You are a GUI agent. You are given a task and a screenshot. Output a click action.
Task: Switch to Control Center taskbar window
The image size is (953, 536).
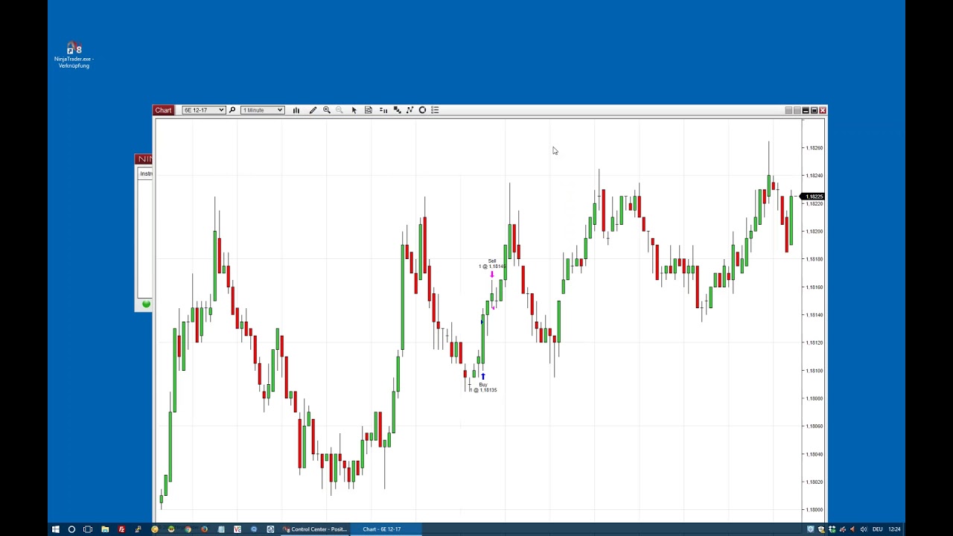(315, 529)
